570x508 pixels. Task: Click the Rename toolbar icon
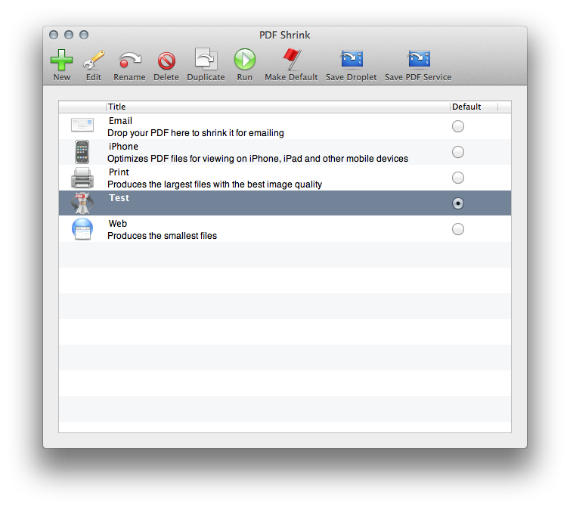[129, 60]
